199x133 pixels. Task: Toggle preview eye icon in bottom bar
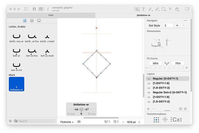[79, 122]
